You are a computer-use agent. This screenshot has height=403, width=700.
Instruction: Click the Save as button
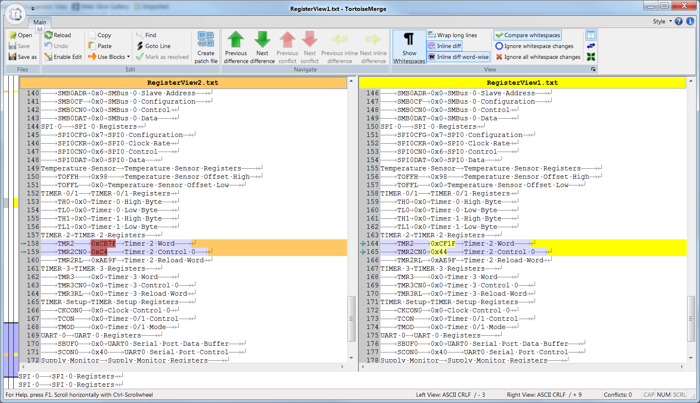point(23,57)
